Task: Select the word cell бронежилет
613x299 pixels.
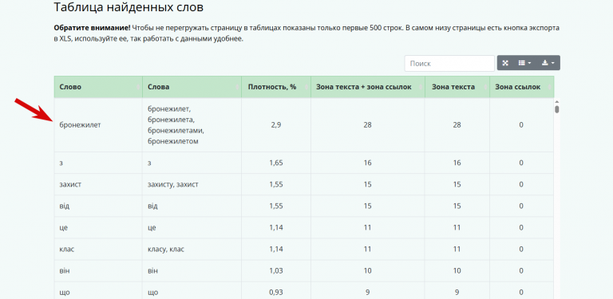Action: 98,125
